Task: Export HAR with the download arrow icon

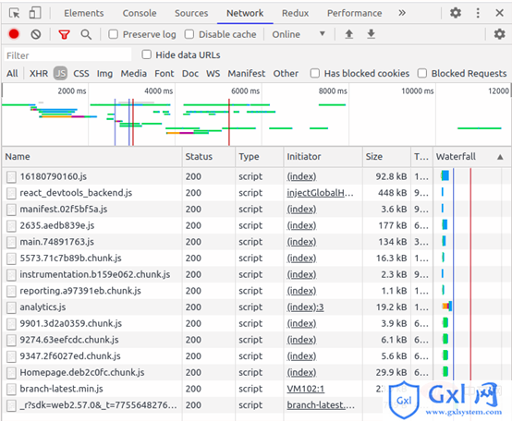Action: pos(371,34)
